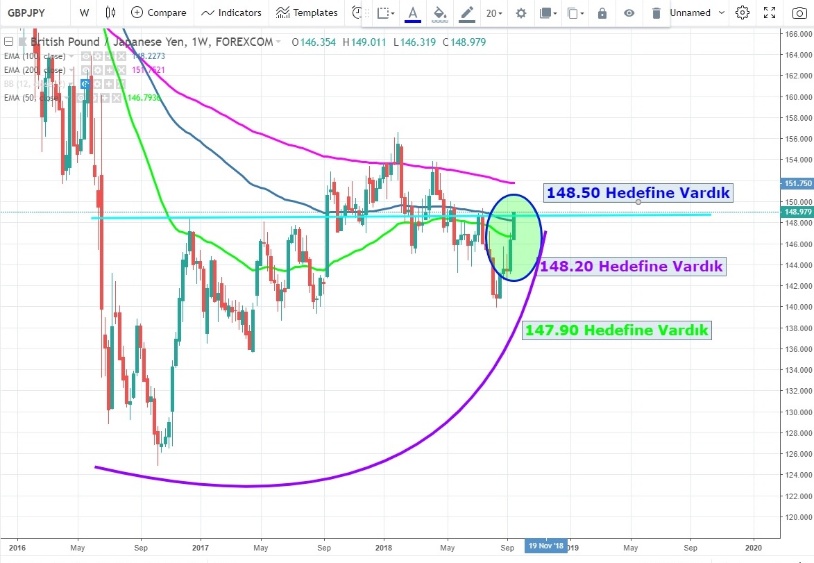Viewport: 814px width, 563px height.
Task: Lock the selected drawing with padlock icon
Action: (602, 13)
